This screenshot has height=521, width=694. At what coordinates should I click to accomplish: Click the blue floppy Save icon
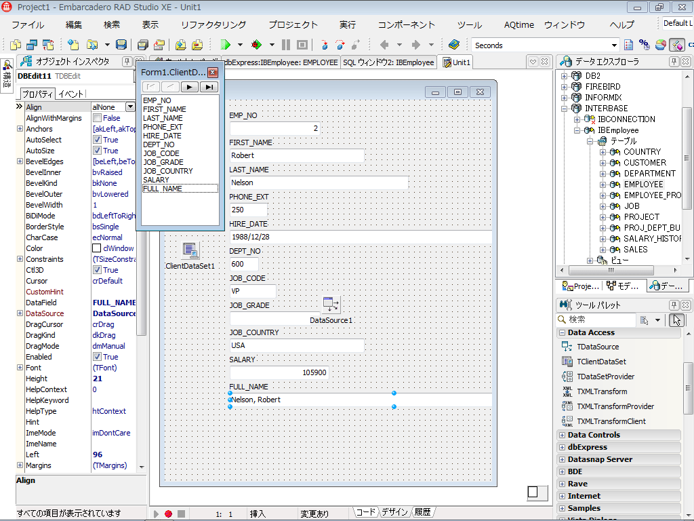click(121, 45)
